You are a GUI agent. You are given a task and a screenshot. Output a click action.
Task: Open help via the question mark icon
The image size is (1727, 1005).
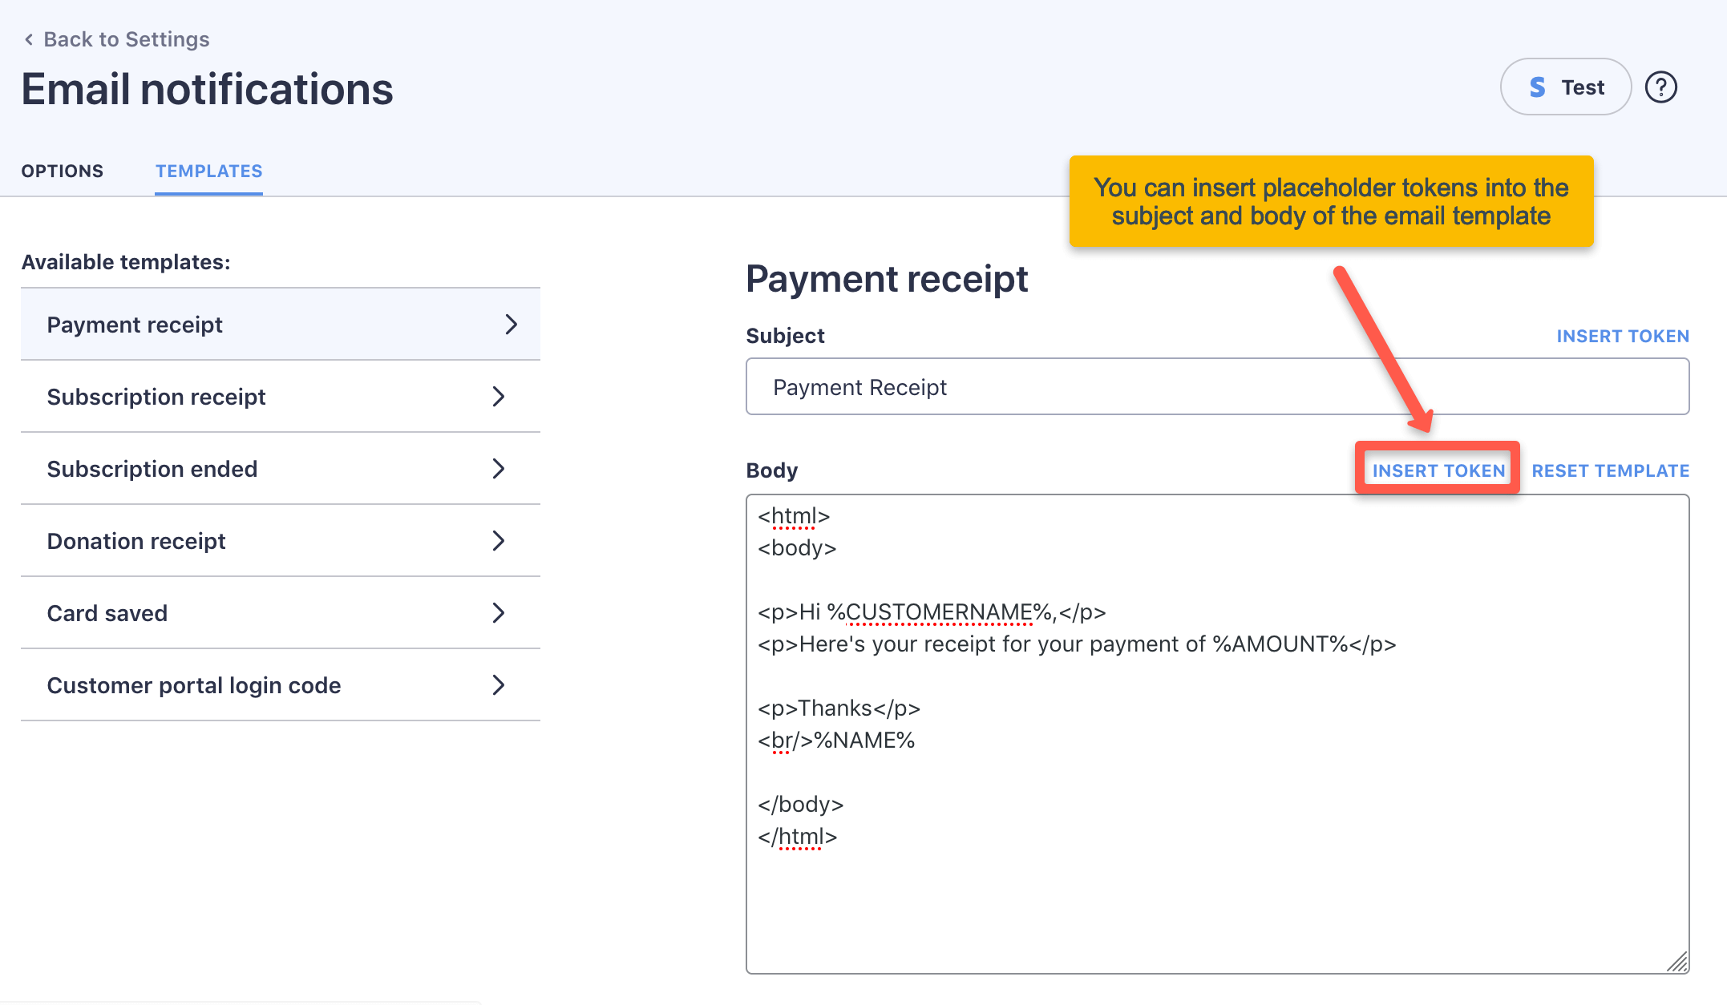pyautogui.click(x=1661, y=87)
